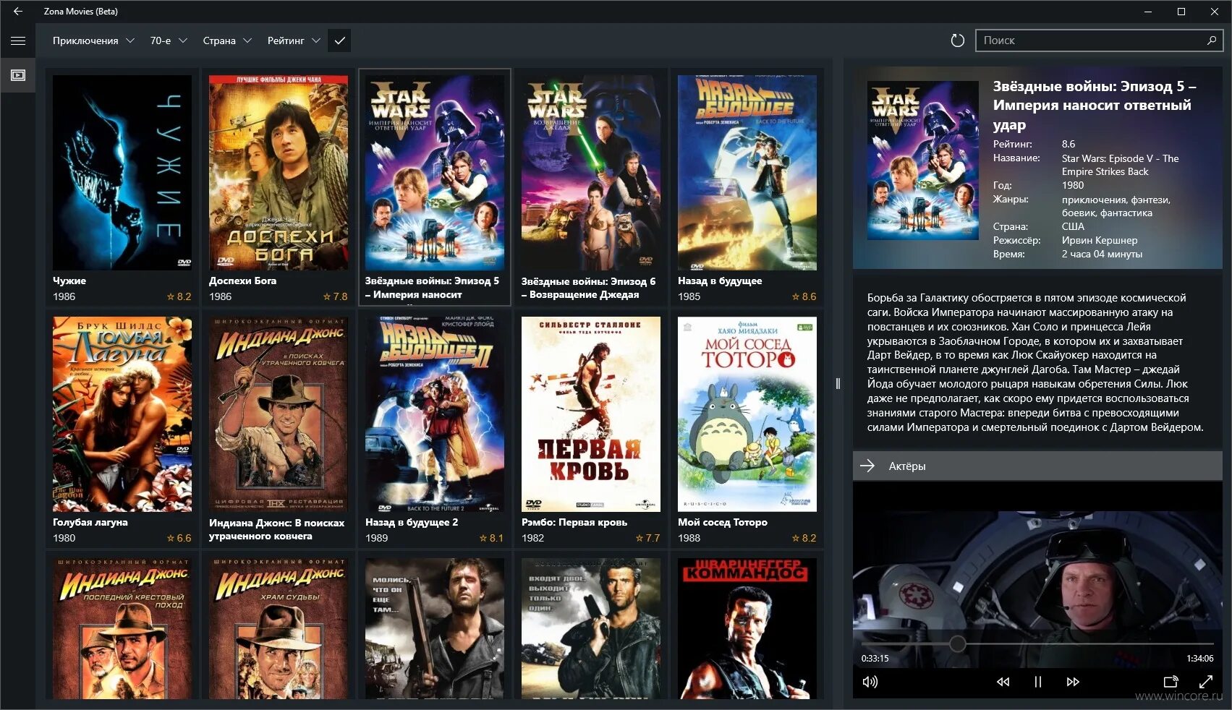Open the 70-е decade dropdown
The width and height of the screenshot is (1232, 710).
(x=169, y=40)
